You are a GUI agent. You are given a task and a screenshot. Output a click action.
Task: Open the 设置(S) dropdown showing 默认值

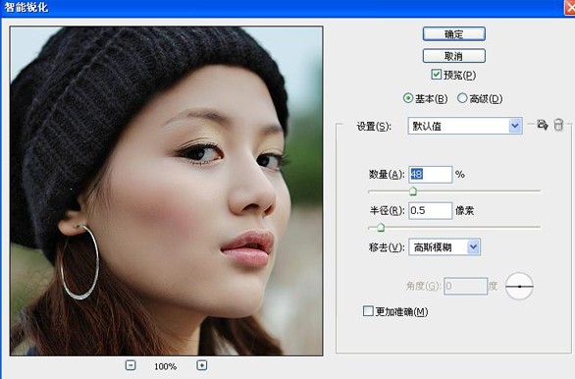pyautogui.click(x=465, y=126)
